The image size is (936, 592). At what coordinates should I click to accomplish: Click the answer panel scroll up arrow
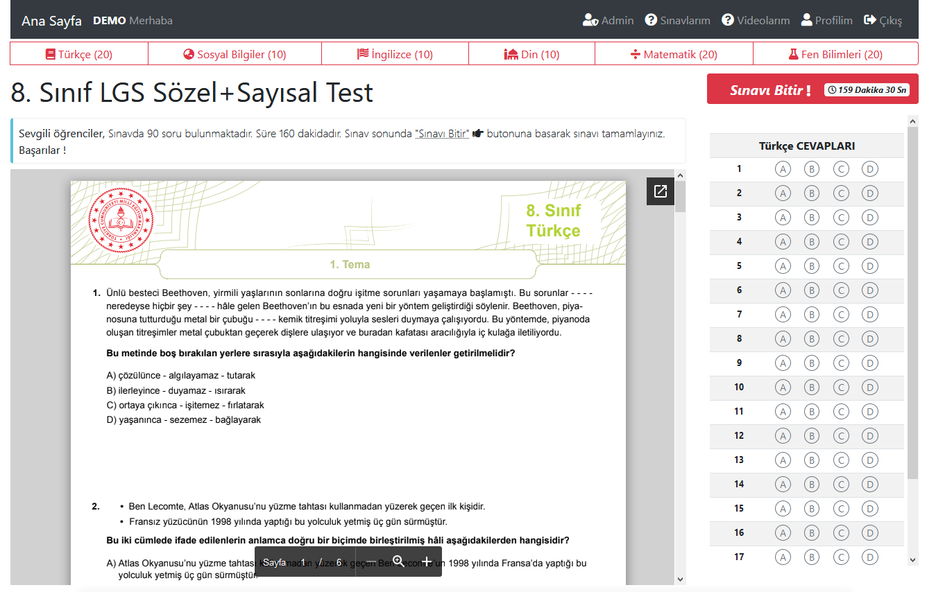pos(912,121)
